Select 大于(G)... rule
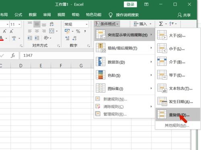201x150 pixels. (178, 35)
